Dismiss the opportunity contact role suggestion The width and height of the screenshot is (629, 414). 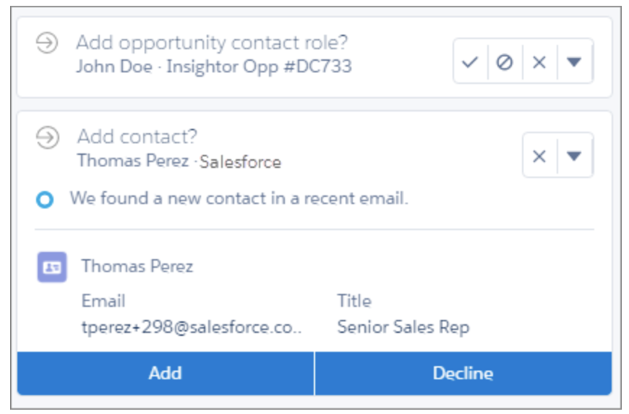click(539, 62)
